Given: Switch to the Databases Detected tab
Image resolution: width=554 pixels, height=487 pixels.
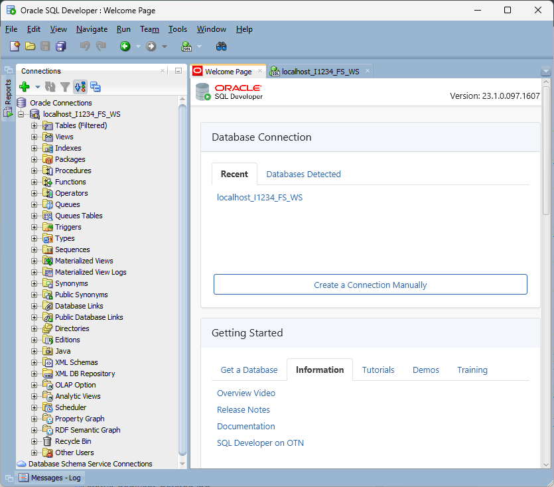Looking at the screenshot, I should (x=303, y=174).
